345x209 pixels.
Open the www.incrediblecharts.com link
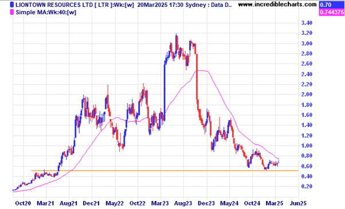coord(277,5)
